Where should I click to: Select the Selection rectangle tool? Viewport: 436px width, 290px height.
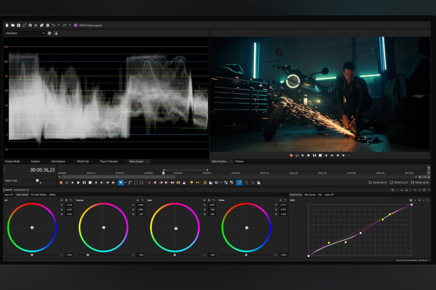pos(136,182)
